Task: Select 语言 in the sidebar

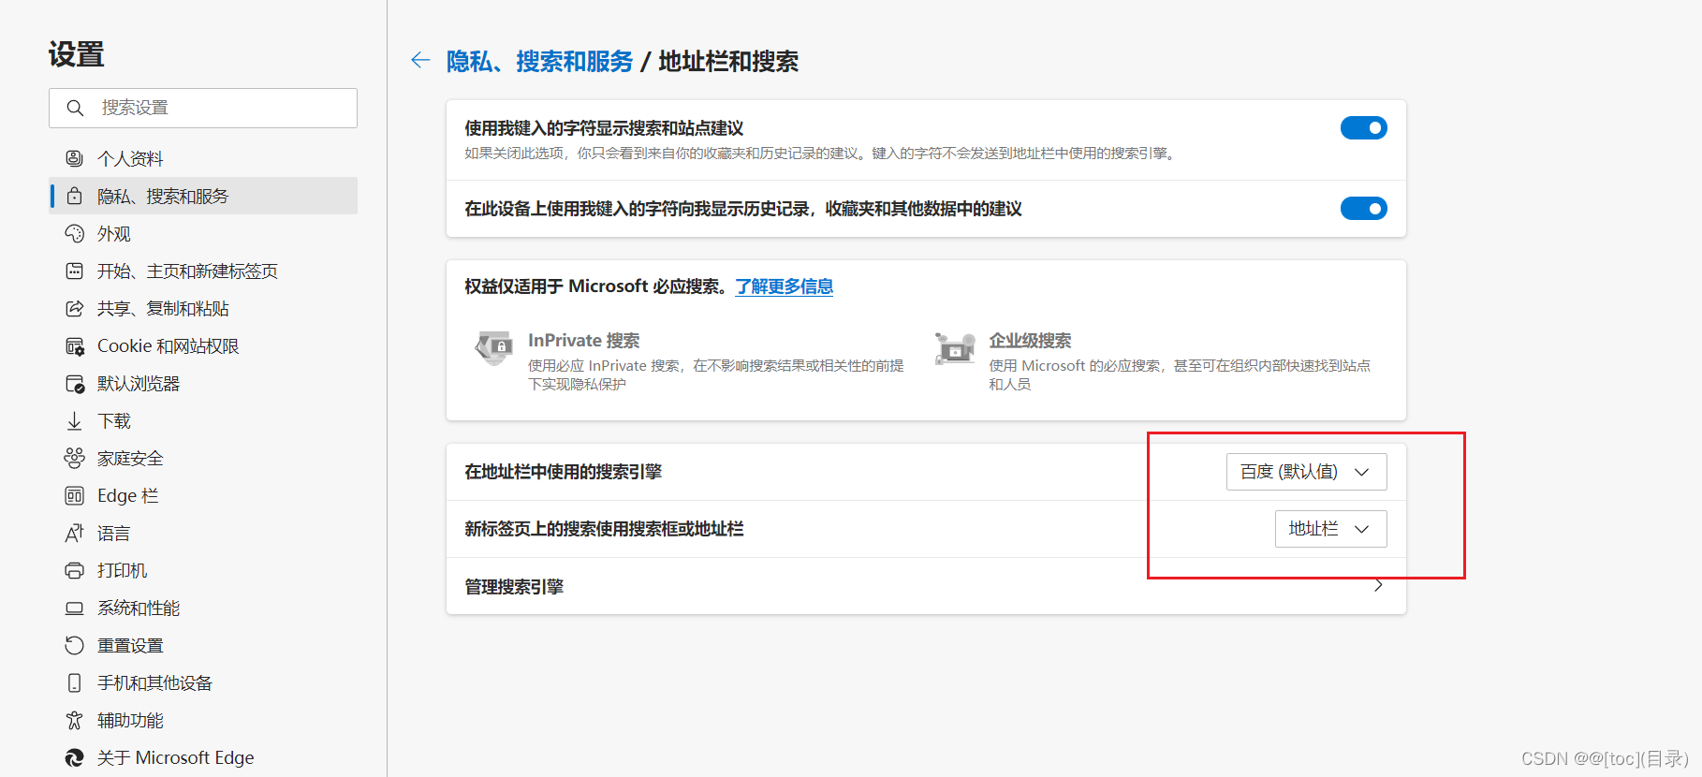Action: coord(203,533)
